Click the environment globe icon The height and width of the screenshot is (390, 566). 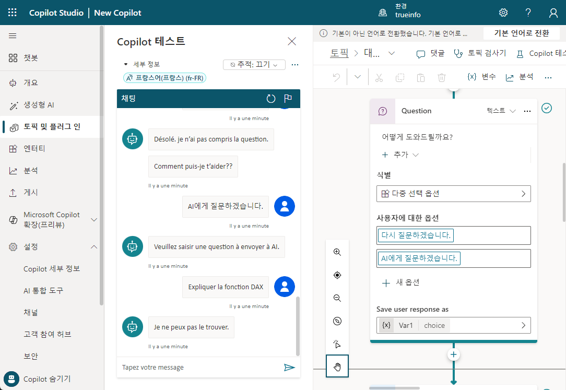click(x=383, y=13)
